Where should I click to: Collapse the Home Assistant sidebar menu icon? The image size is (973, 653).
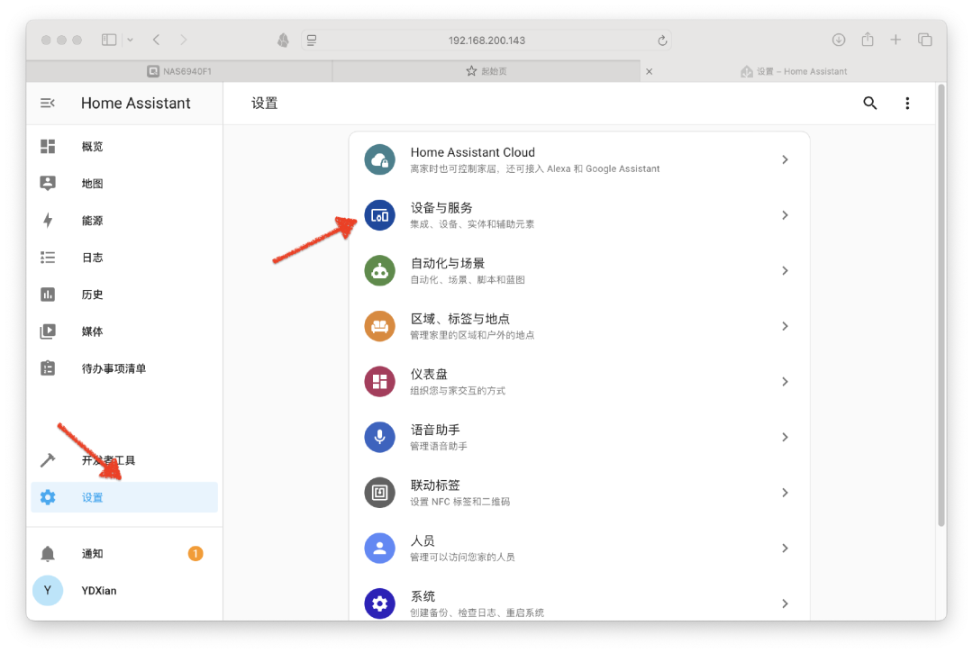click(48, 104)
